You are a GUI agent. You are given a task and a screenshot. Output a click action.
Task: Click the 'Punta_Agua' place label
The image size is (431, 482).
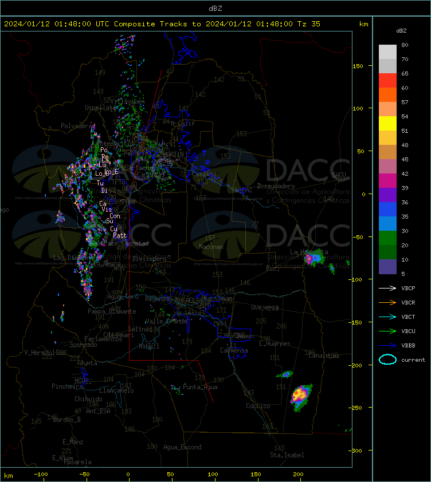(x=200, y=387)
